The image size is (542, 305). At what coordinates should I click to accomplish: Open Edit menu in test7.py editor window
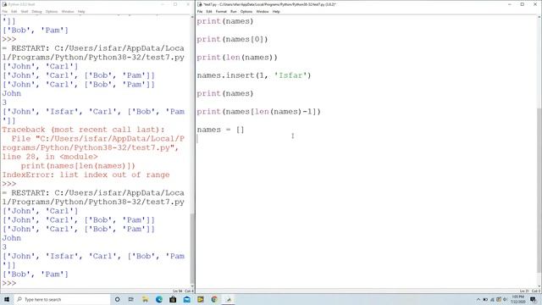pyautogui.click(x=209, y=11)
